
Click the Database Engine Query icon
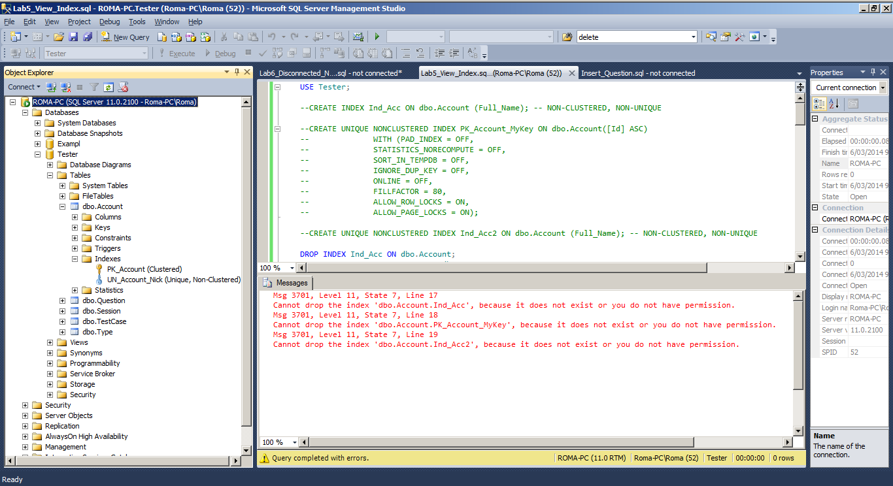162,37
